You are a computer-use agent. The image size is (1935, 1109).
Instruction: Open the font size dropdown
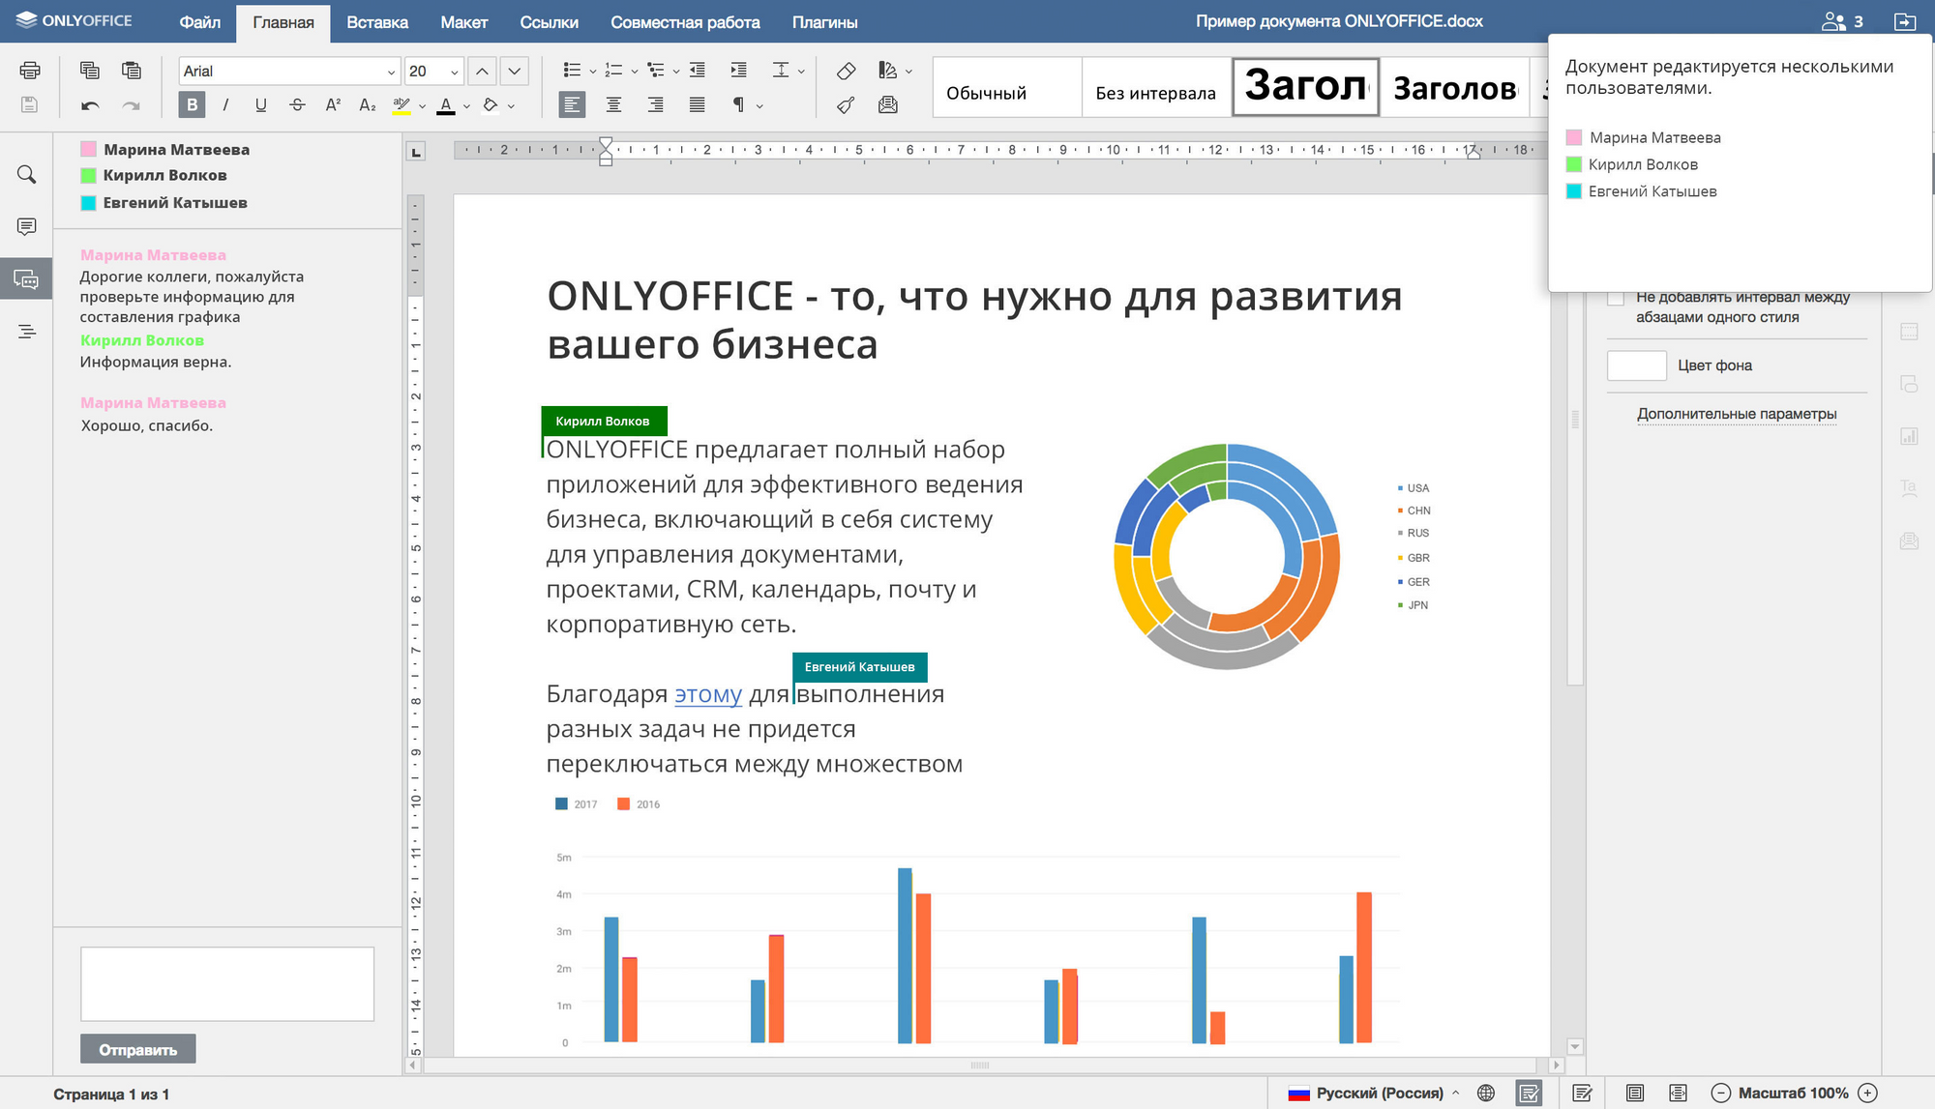point(454,72)
